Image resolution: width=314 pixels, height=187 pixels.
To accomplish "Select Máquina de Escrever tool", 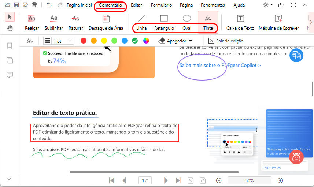I will [279, 23].
